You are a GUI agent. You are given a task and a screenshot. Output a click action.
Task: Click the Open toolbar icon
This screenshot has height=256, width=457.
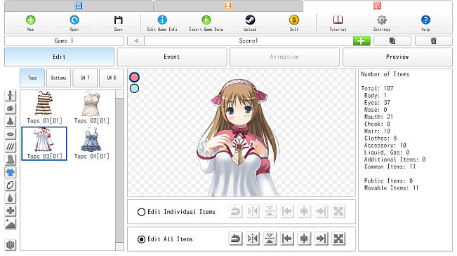(x=74, y=20)
